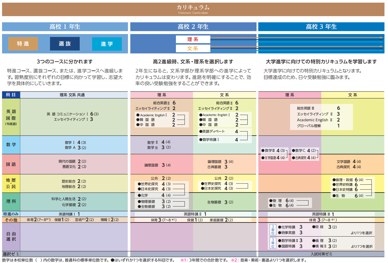Screen dimensions: 388x263
Task: Click the その他 row label
Action: pos(11,220)
